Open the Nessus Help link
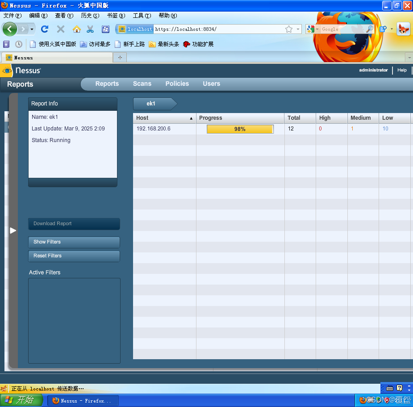Image resolution: width=413 pixels, height=407 pixels. pyautogui.click(x=402, y=70)
